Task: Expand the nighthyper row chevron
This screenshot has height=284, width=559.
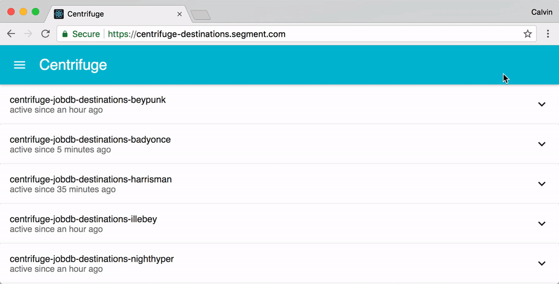Action: coord(541,263)
